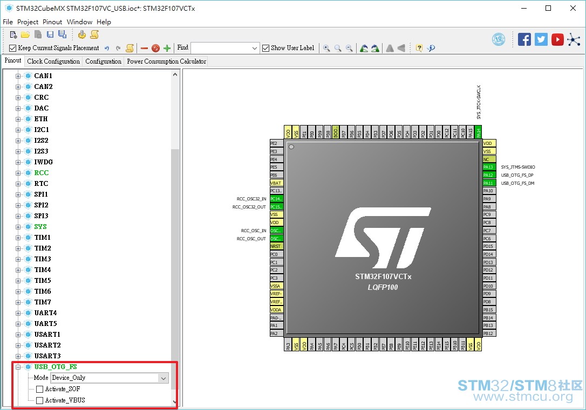Open the USB_OTG_FS Mode dropdown
586x410 pixels.
[163, 378]
